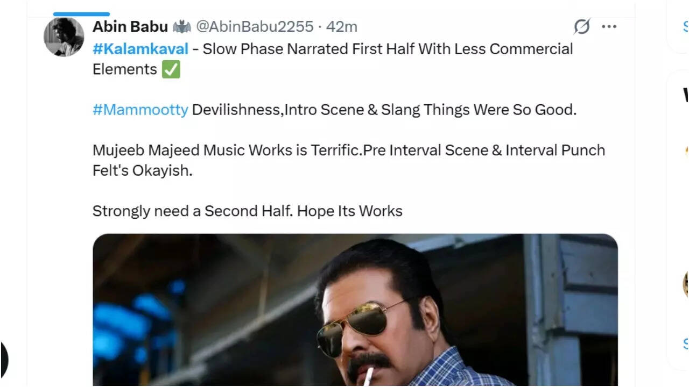Click the partial avatar on right sidebar edge
This screenshot has width=689, height=387.
click(686, 284)
